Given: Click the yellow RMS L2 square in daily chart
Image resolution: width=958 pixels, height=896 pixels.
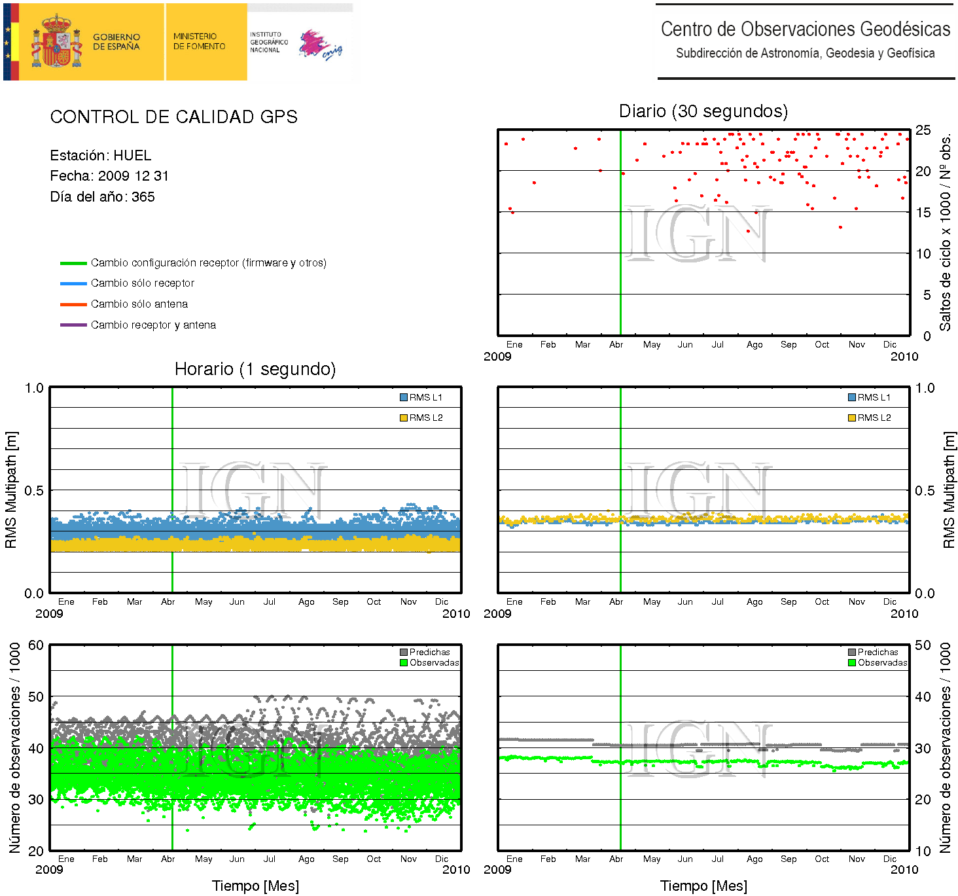Looking at the screenshot, I should 852,418.
